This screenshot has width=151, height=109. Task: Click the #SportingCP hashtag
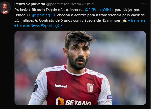tap(52, 25)
